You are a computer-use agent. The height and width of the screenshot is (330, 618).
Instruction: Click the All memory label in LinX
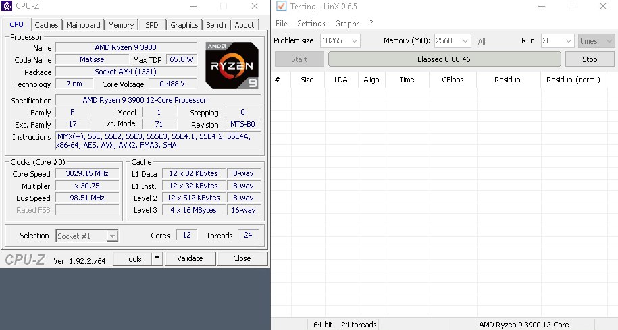(482, 41)
